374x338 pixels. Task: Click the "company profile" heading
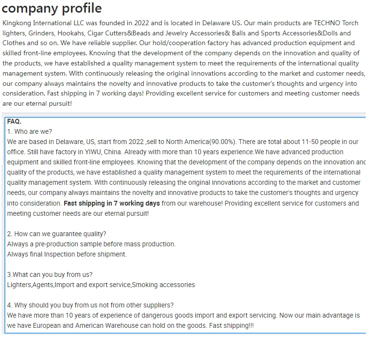click(52, 8)
